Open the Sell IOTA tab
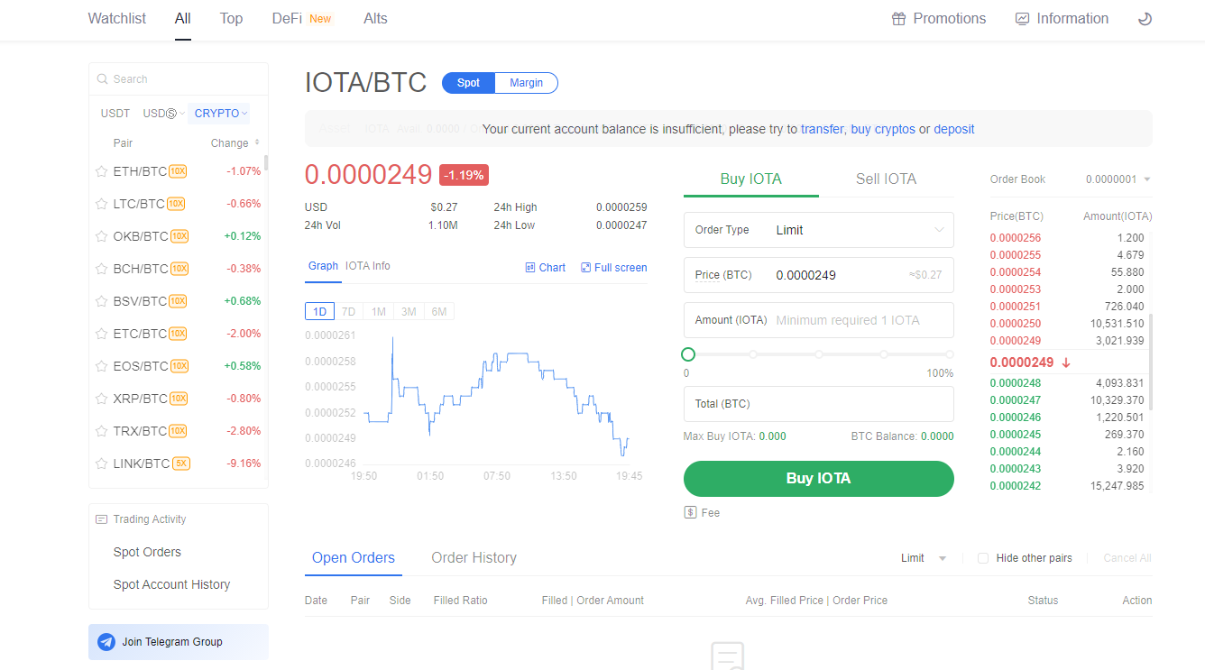 click(x=886, y=179)
